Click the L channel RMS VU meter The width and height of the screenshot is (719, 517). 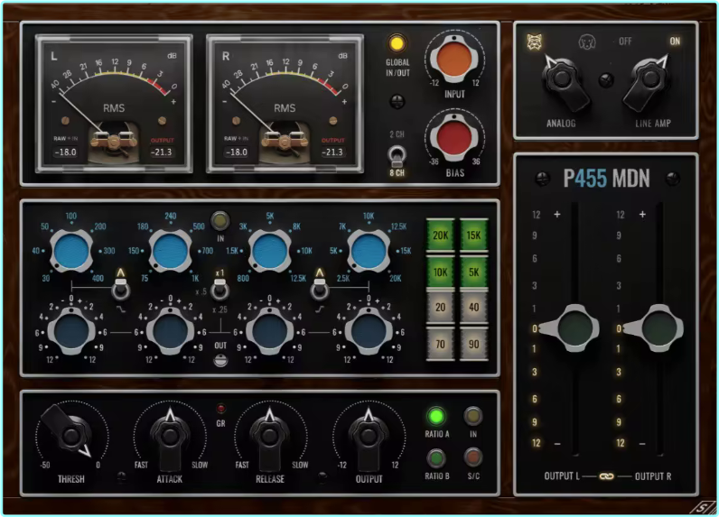point(114,105)
